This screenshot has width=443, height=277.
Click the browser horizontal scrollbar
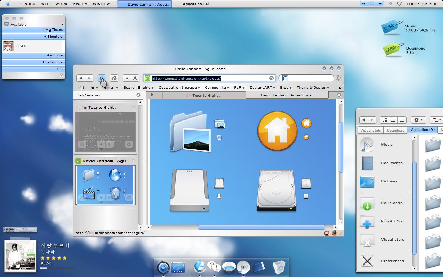click(261, 227)
